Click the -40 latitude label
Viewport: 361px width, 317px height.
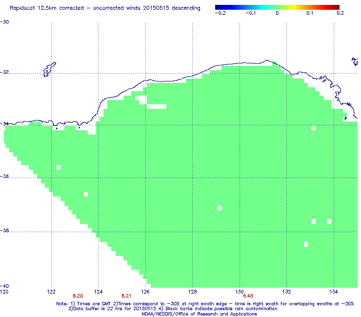point(4,286)
